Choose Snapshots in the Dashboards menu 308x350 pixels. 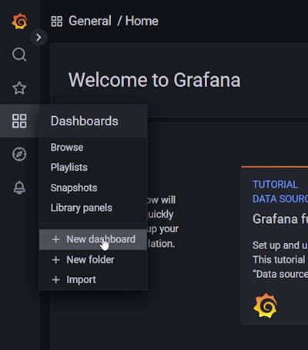tap(74, 188)
